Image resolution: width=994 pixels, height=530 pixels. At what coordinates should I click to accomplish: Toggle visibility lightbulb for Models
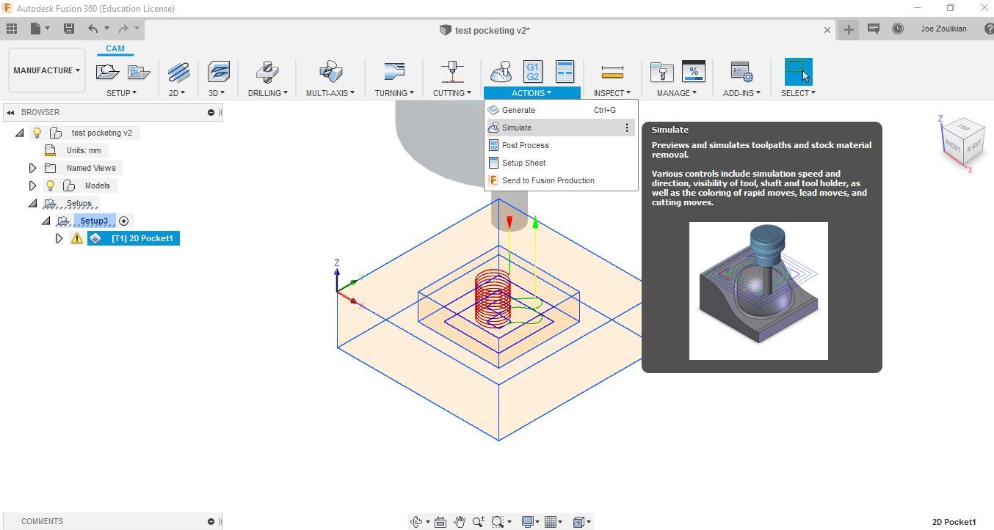pos(51,185)
